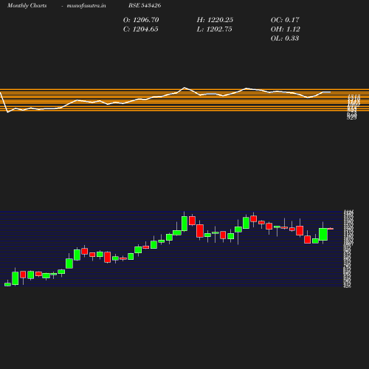Click the last large green candlestick on the right
Viewport: 369px width, 369px height.
[323, 234]
